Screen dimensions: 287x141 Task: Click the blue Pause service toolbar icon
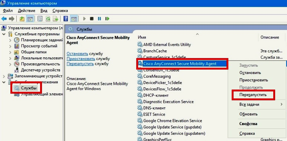(x=100, y=19)
